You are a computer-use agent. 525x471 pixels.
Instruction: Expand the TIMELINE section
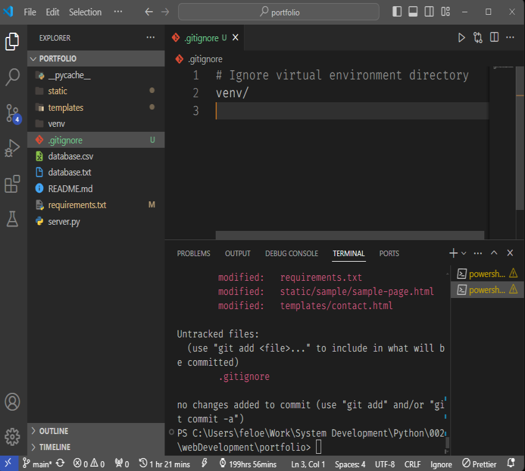pyautogui.click(x=54, y=447)
